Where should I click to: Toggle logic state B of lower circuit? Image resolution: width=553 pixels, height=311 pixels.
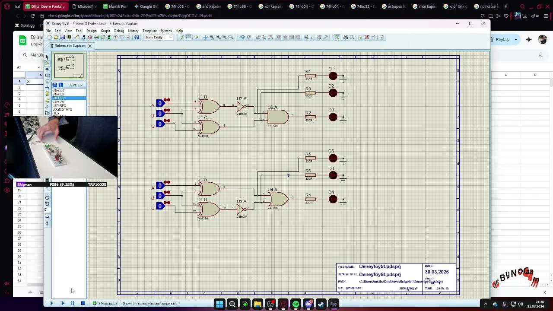coord(160,196)
